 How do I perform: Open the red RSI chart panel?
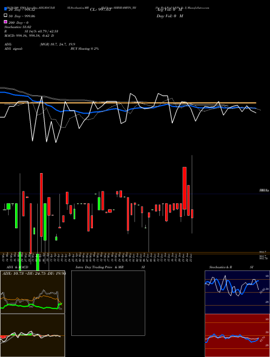tap(237, 335)
